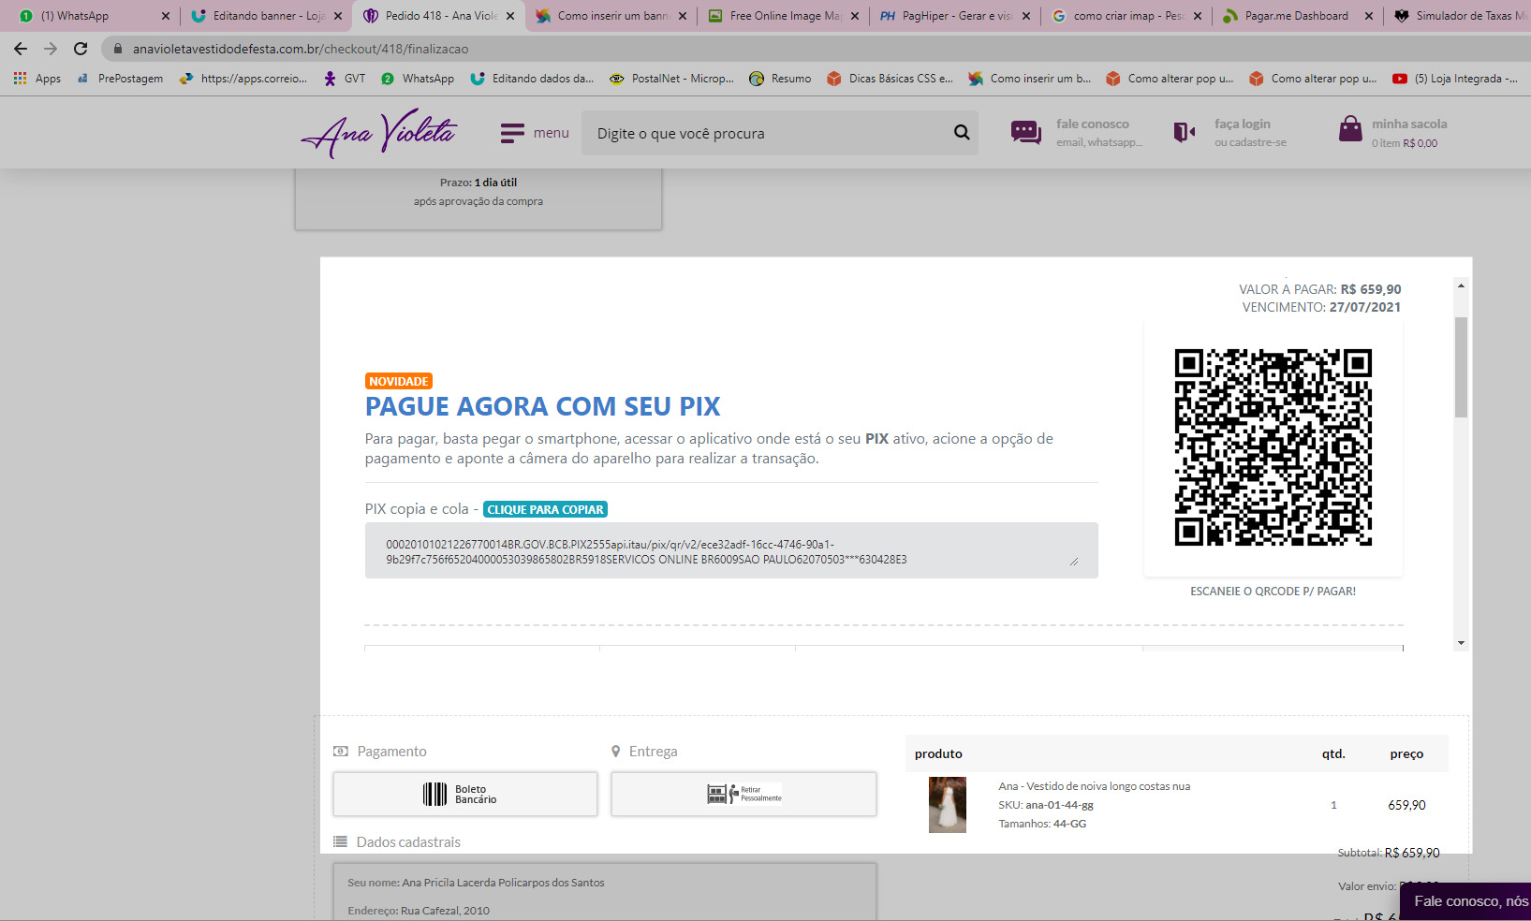Click the PIX copia e cola code box
Image resolution: width=1531 pixels, height=921 pixels.
[x=730, y=551]
